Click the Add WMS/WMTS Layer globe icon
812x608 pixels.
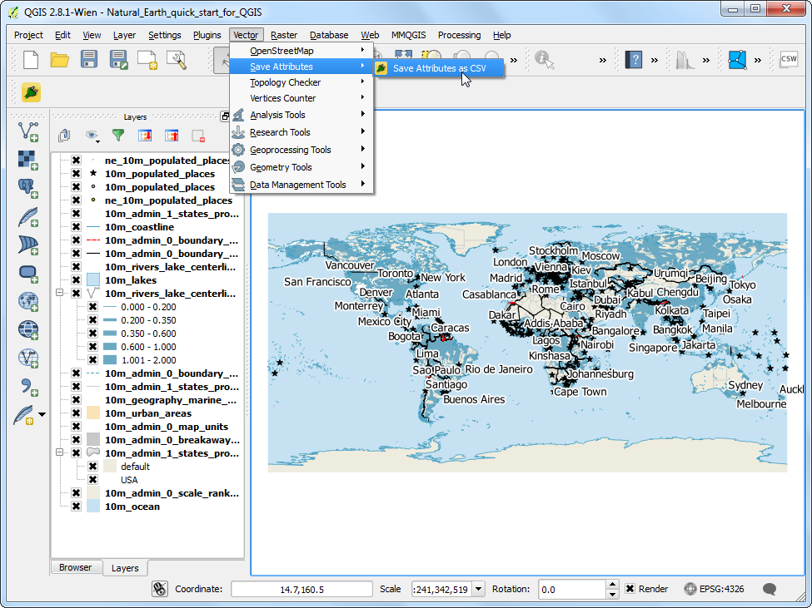[x=28, y=301]
